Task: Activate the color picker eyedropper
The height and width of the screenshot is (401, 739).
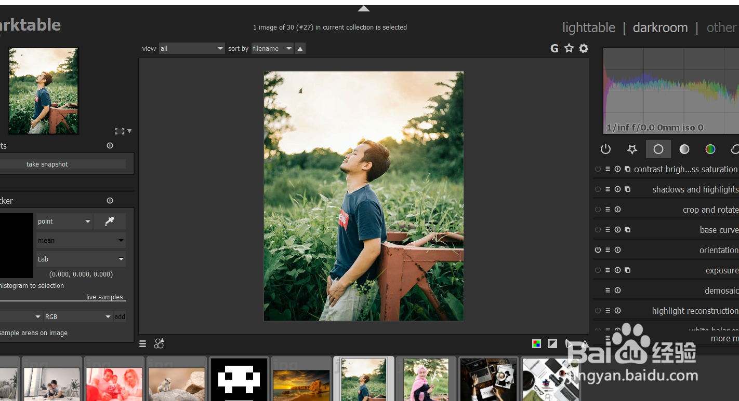Action: (110, 222)
